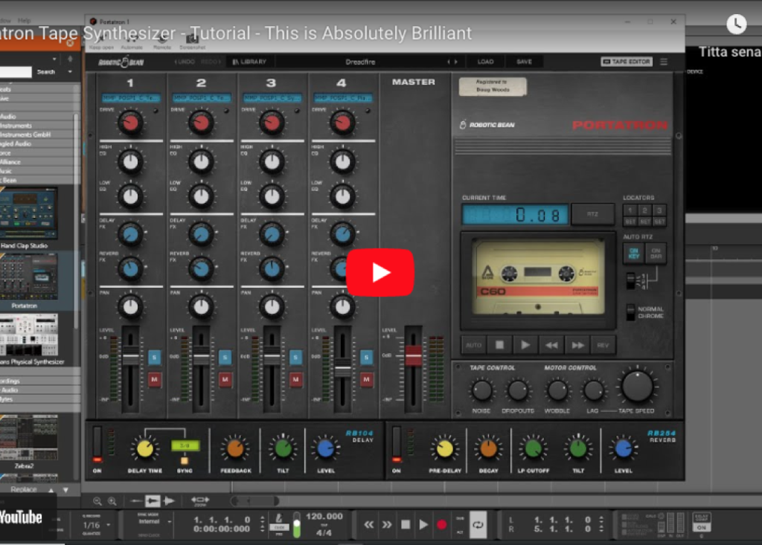Open the Portatron hamburger menu
The image size is (762, 545).
tap(663, 62)
